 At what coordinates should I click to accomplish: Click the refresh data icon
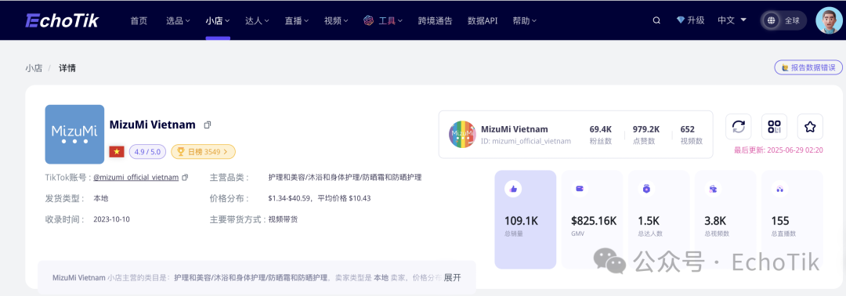click(738, 127)
